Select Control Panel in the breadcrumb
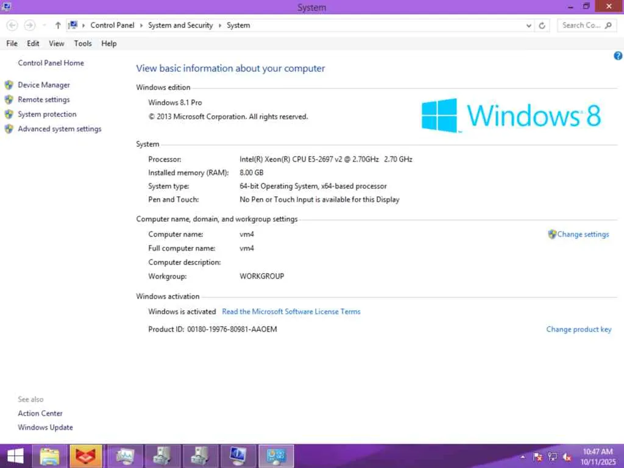 (112, 25)
